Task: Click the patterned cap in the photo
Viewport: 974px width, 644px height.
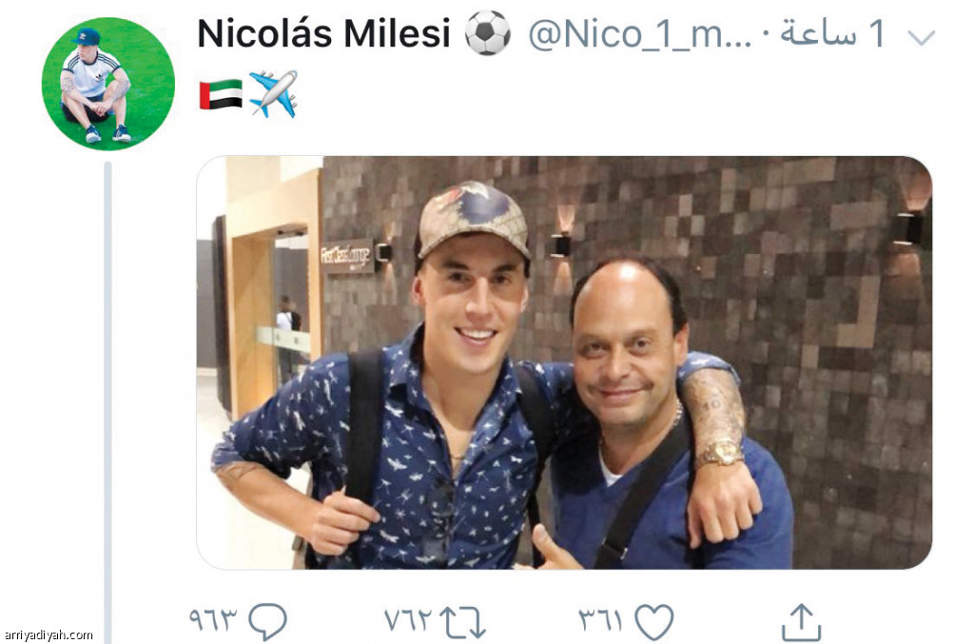Action: pos(474,221)
